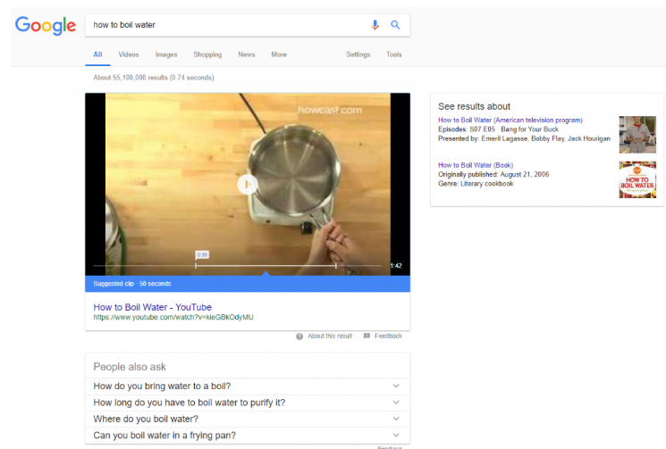
Task: Click the 'About this result' link
Action: pos(330,336)
